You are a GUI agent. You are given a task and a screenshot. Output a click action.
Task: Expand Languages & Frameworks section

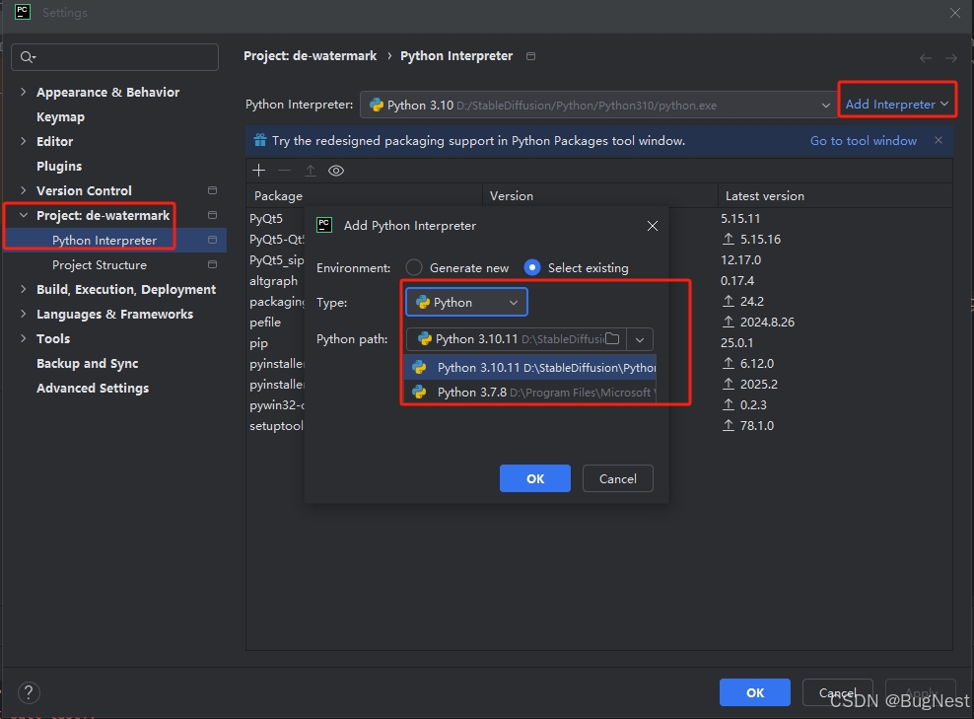tap(24, 314)
